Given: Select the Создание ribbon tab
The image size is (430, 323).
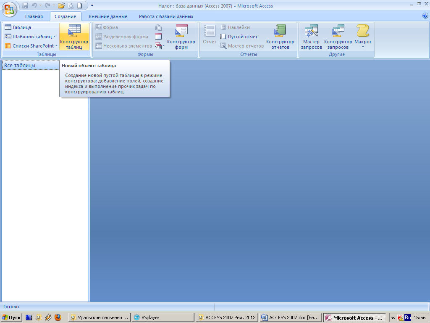Looking at the screenshot, I should click(65, 16).
